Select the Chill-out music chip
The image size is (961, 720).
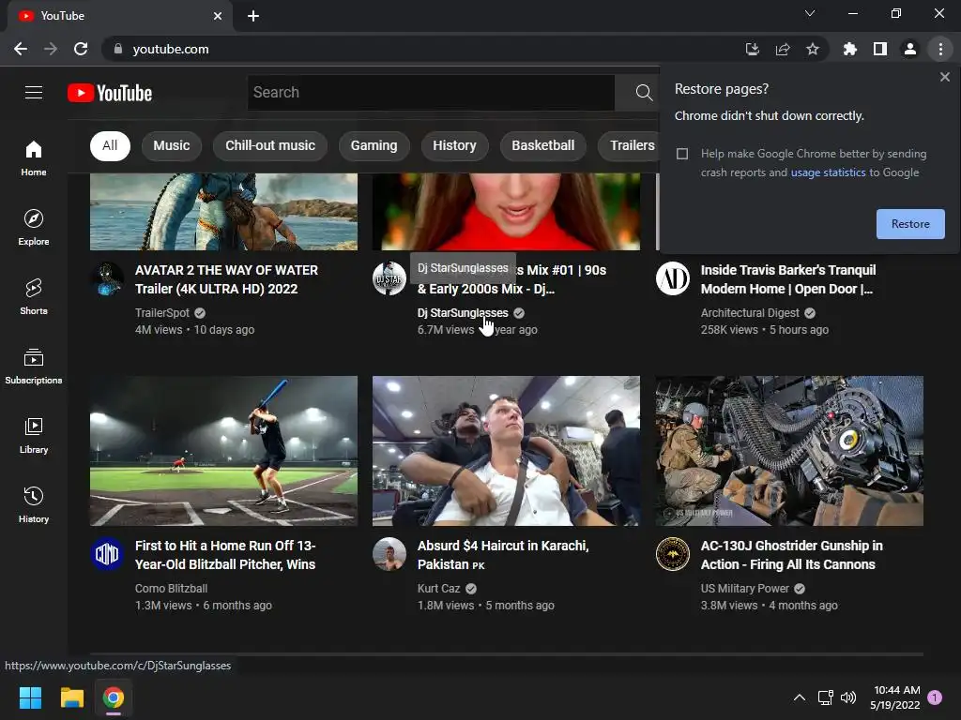click(x=270, y=145)
